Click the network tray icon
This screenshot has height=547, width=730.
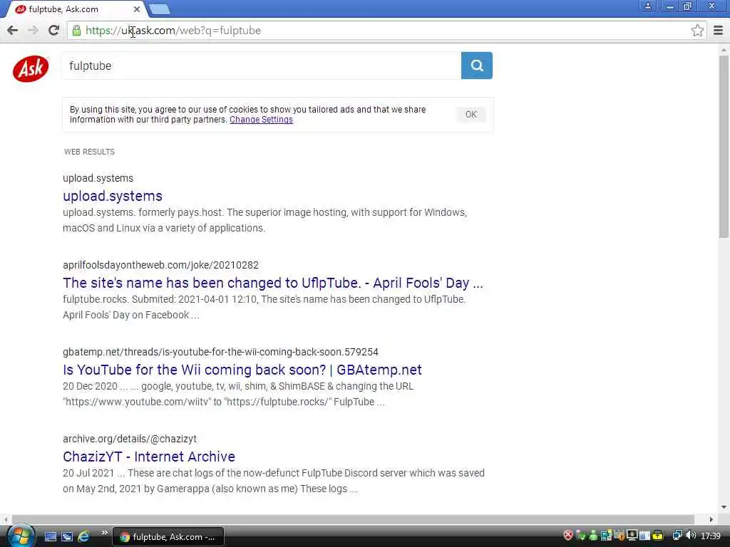click(x=677, y=536)
